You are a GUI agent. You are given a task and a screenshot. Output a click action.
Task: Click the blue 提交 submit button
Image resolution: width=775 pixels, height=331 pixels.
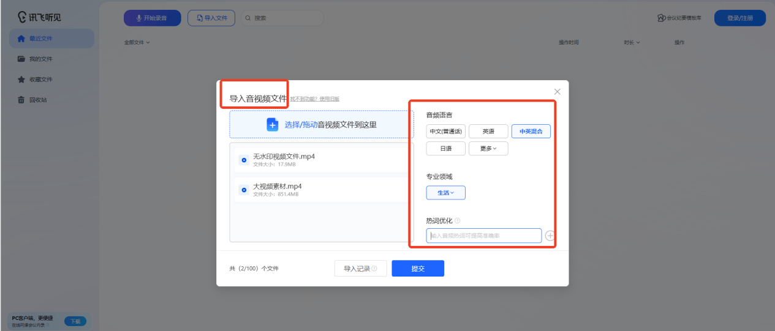[418, 269]
